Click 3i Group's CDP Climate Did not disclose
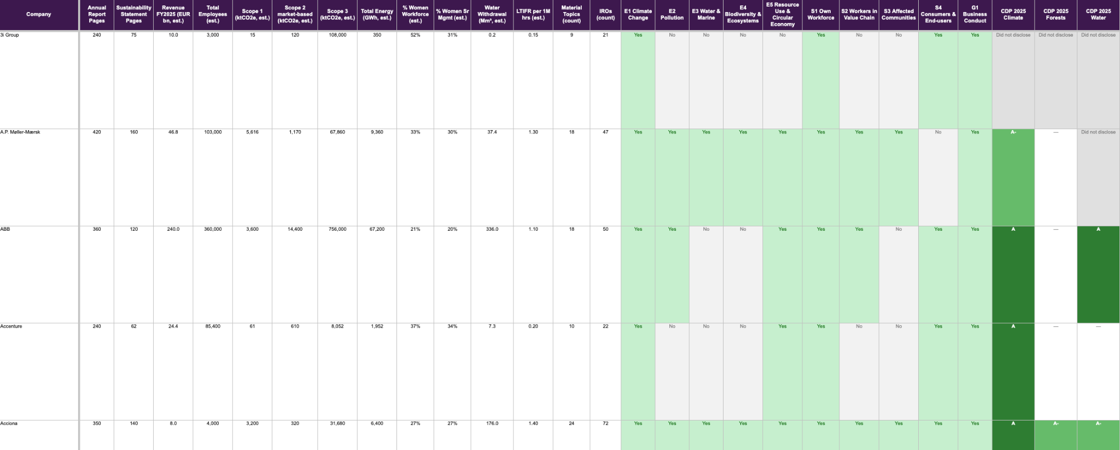This screenshot has height=450, width=1120. [1013, 80]
